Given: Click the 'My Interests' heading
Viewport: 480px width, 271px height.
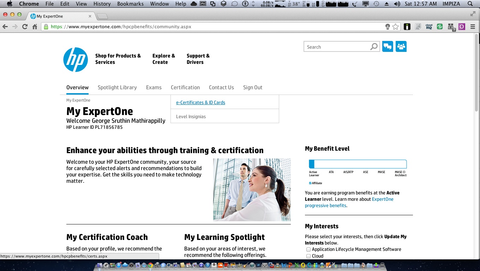Looking at the screenshot, I should point(322,226).
